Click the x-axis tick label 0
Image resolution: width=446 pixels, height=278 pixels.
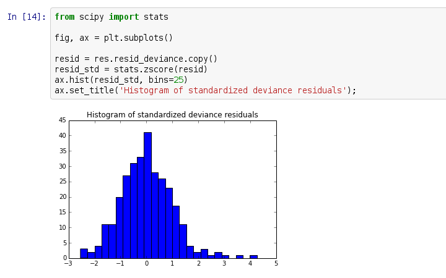tap(146, 264)
